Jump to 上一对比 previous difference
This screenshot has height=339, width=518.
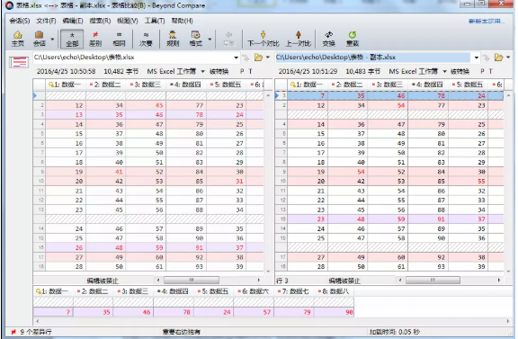299,39
